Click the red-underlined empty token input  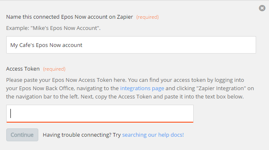[x=100, y=114]
